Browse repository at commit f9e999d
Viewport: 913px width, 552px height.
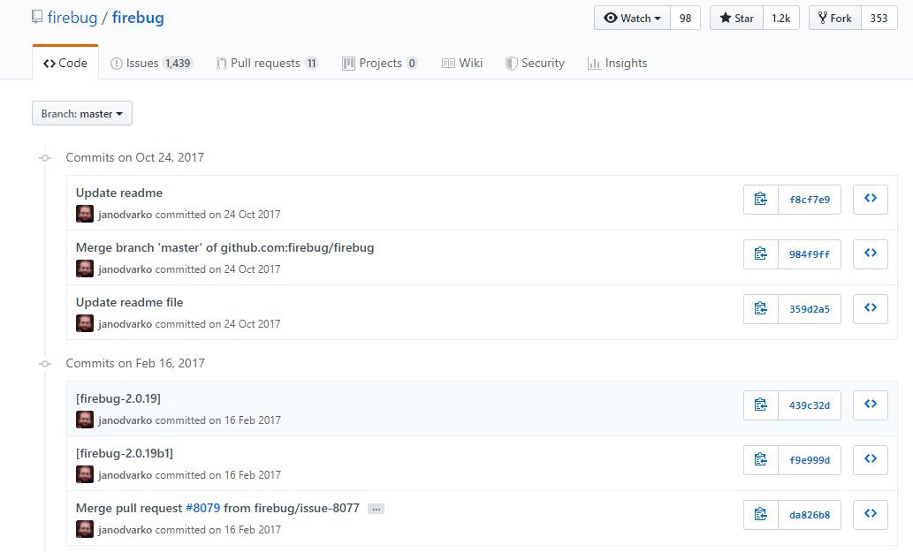[x=871, y=460]
